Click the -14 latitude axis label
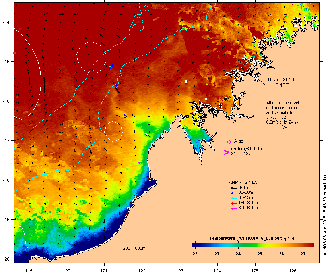The width and height of the screenshot is (330, 274). pos(6,22)
